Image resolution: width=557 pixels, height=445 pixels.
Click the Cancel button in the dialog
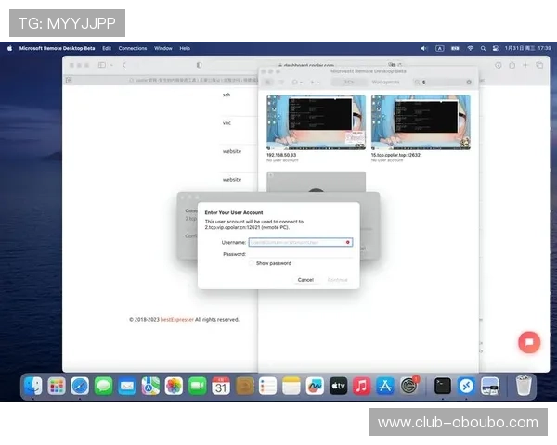point(304,279)
